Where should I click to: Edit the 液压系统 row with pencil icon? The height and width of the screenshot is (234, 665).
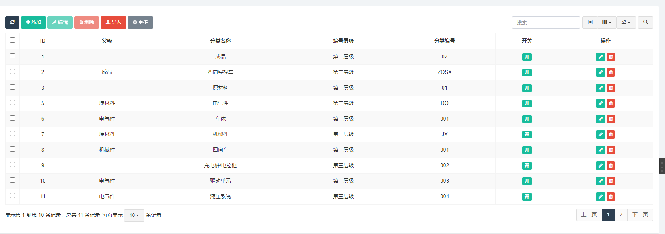pyautogui.click(x=601, y=197)
